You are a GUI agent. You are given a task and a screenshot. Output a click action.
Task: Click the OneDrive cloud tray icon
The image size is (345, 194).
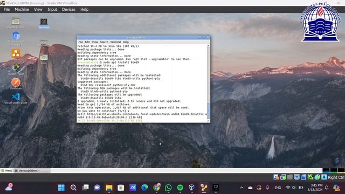pyautogui.click(x=250, y=188)
